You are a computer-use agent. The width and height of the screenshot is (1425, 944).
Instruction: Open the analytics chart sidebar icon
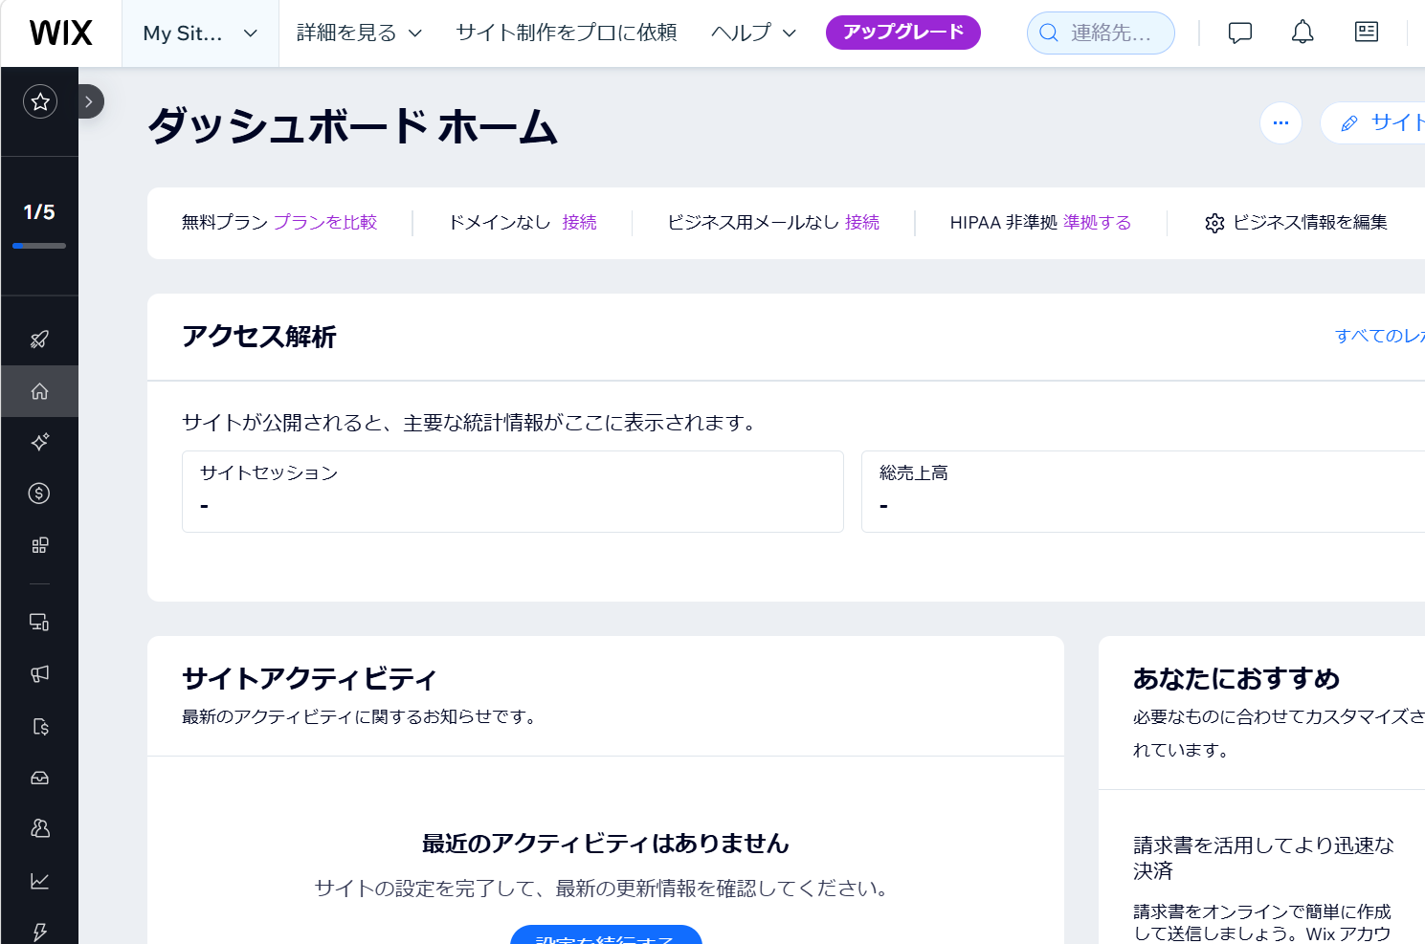coord(39,881)
